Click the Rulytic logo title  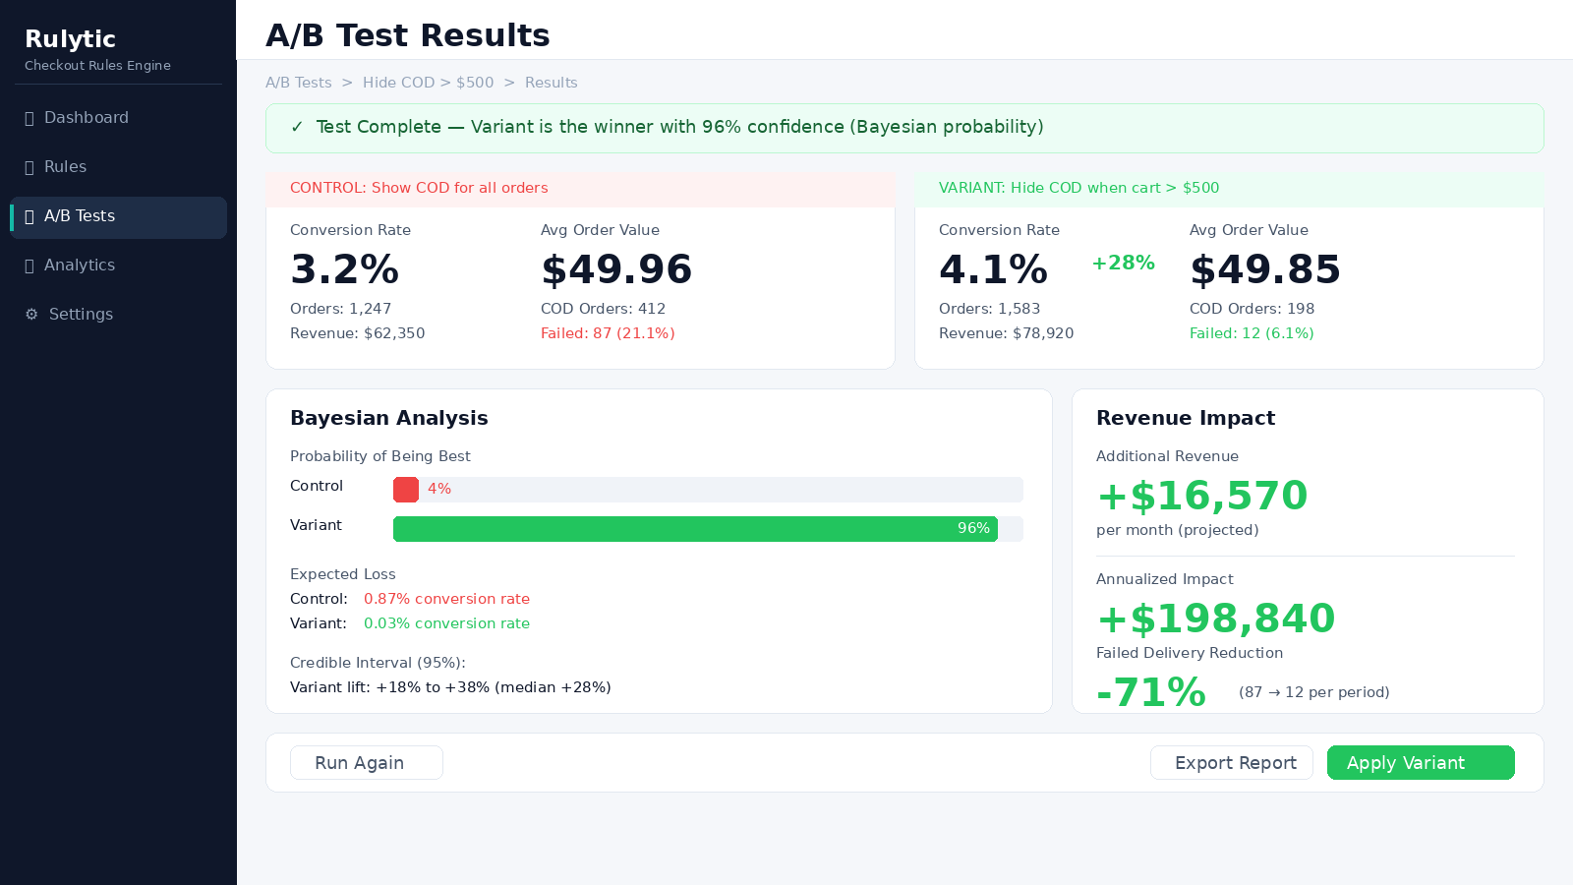coord(70,39)
